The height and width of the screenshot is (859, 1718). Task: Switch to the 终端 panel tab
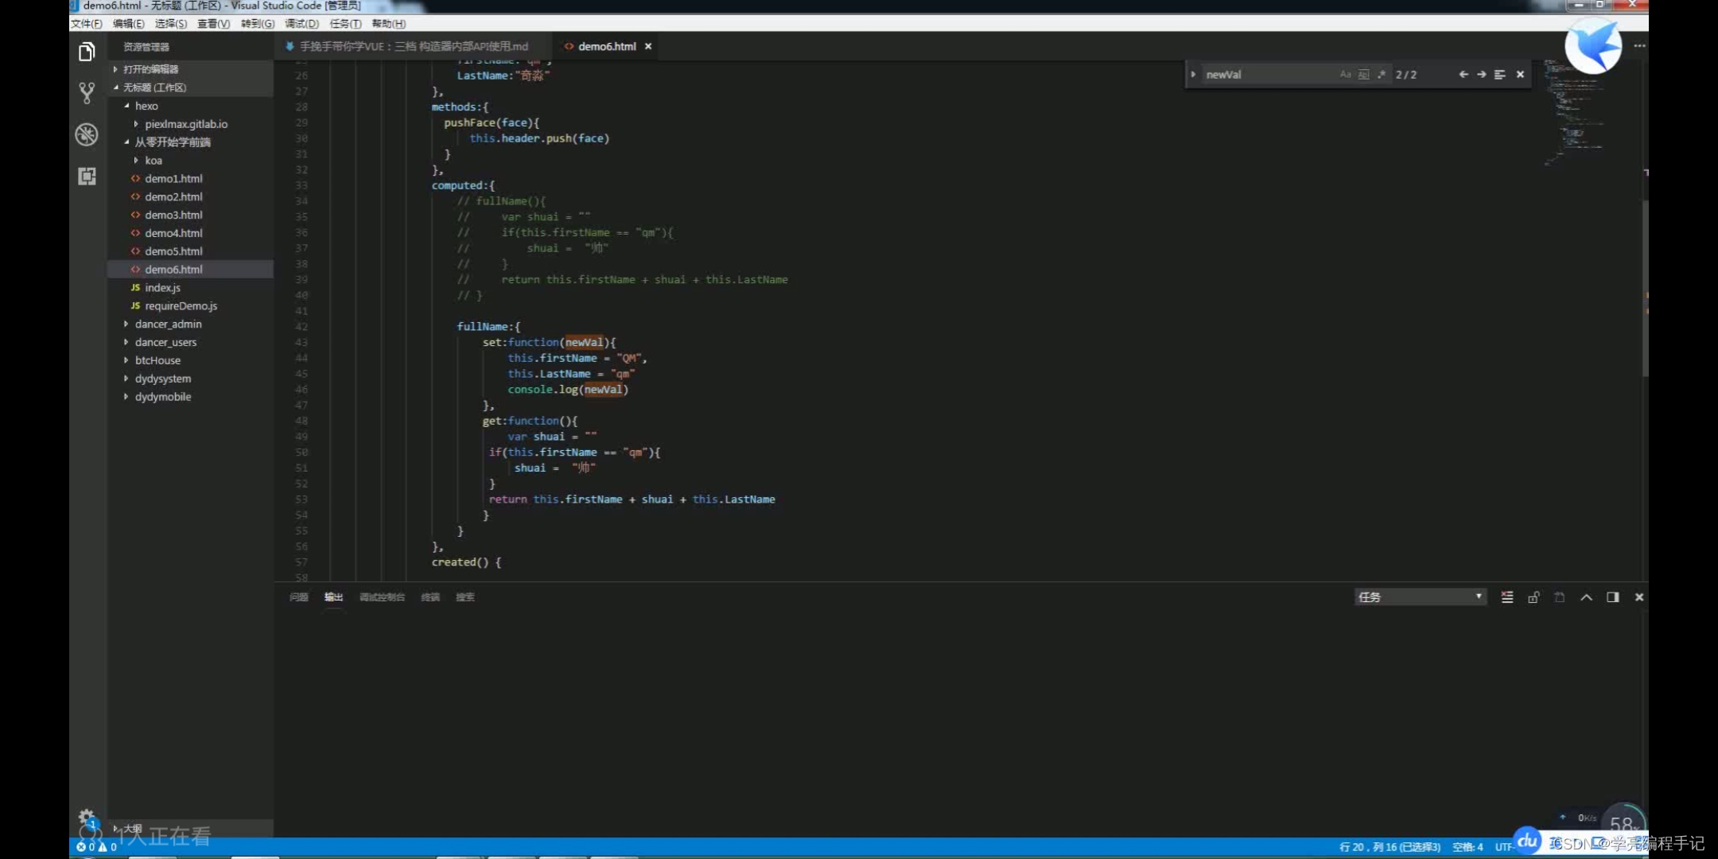(x=430, y=597)
